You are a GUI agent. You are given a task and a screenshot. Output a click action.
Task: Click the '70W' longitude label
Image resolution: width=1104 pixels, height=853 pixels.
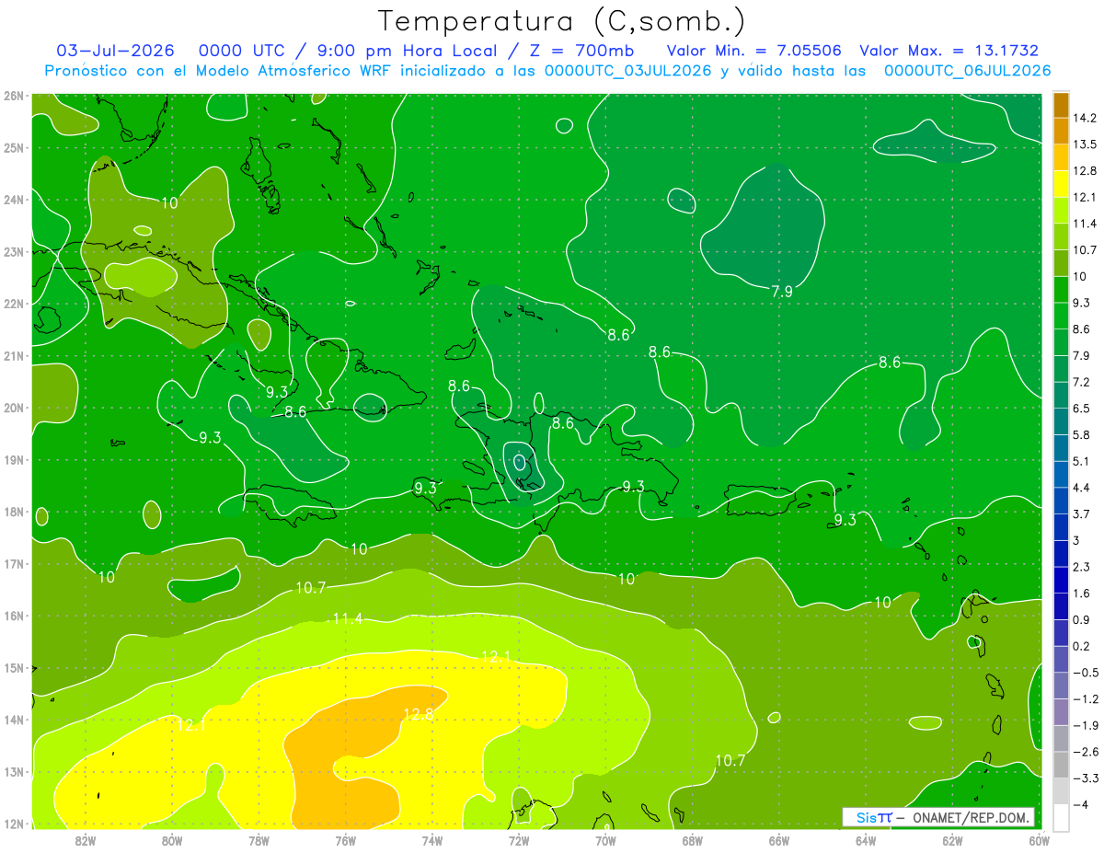605,840
